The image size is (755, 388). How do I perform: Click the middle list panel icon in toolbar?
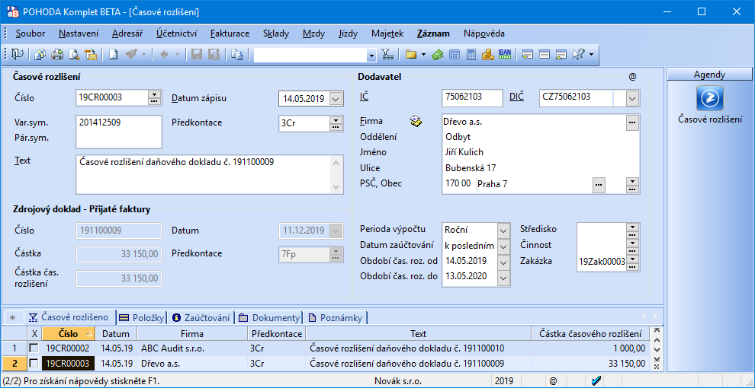(x=544, y=55)
